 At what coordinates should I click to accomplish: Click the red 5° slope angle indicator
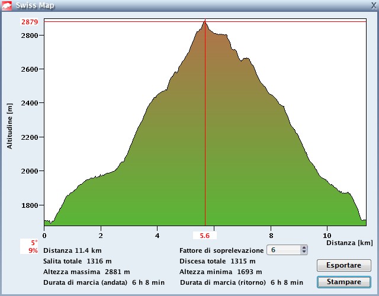coord(34,243)
